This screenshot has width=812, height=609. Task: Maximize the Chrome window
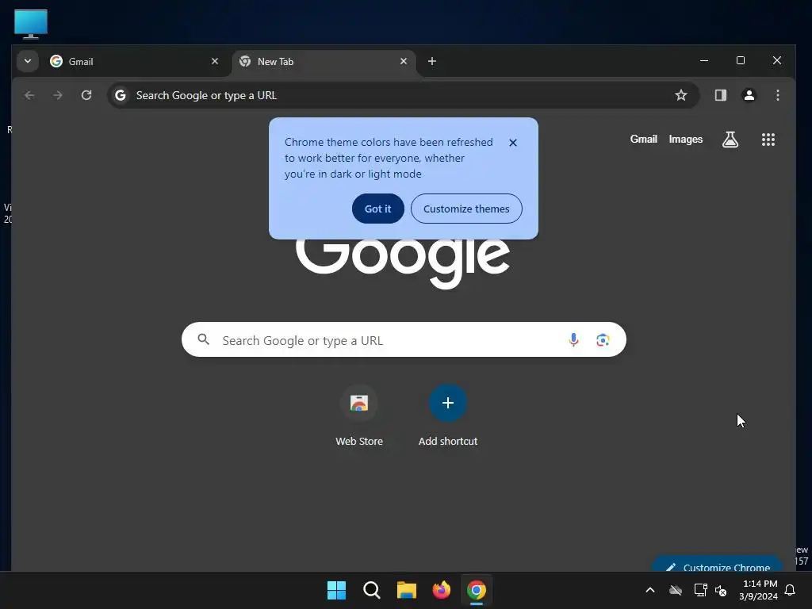[x=741, y=60]
